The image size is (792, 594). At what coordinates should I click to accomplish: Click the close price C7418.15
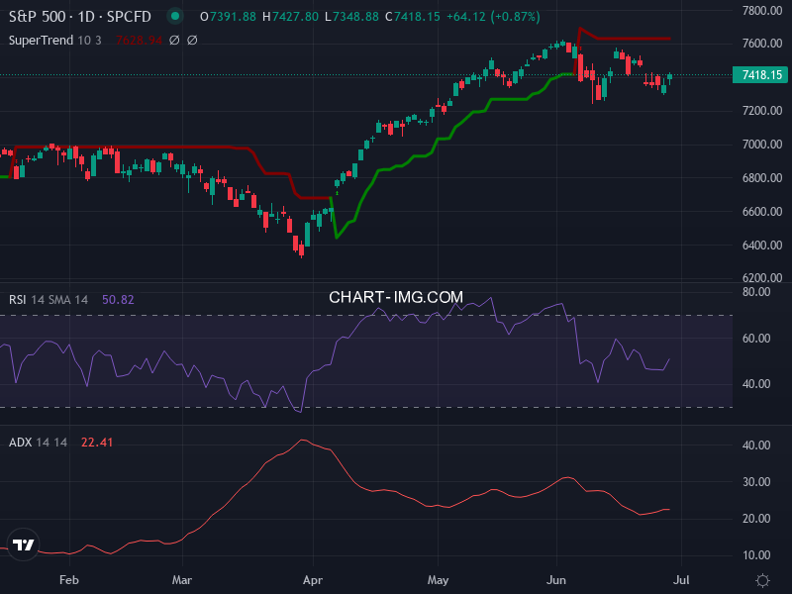coord(413,17)
